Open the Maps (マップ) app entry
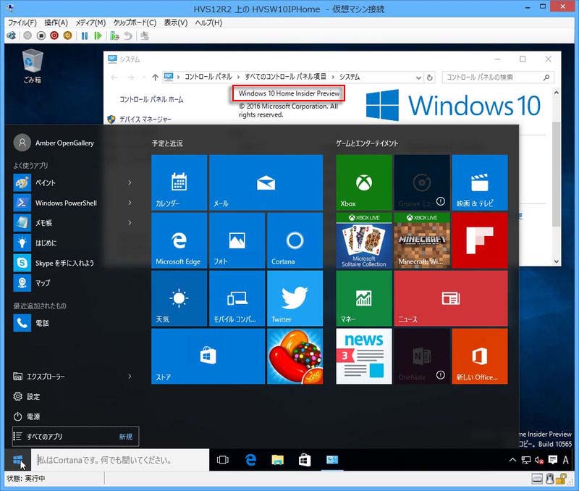 32,282
